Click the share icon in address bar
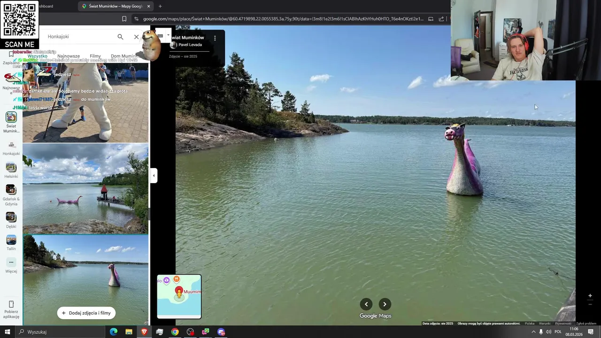 point(441,19)
